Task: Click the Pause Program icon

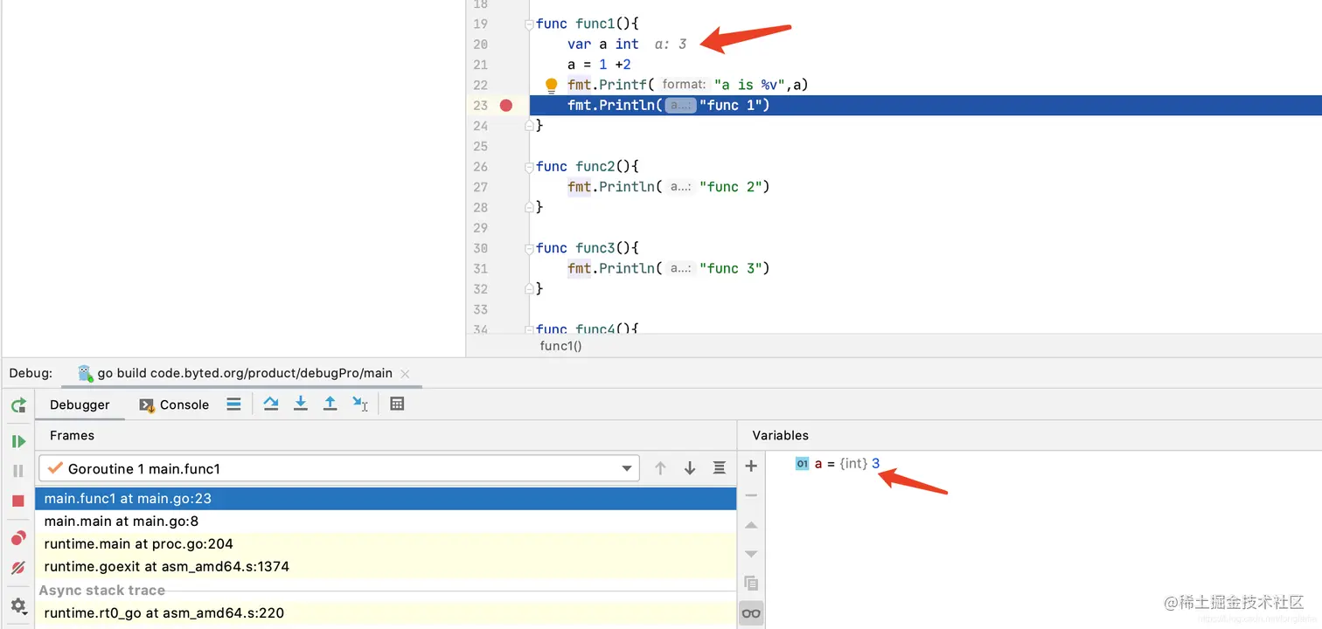Action: click(18, 471)
